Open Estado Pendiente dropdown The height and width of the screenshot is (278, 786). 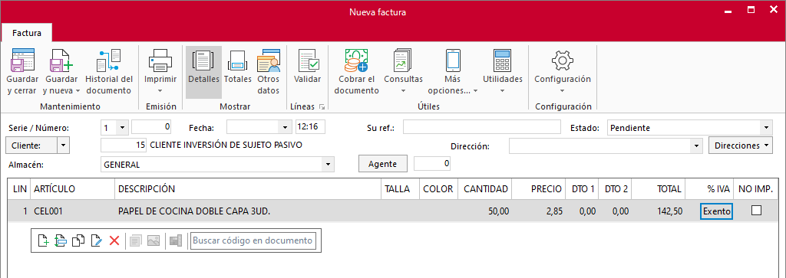767,127
